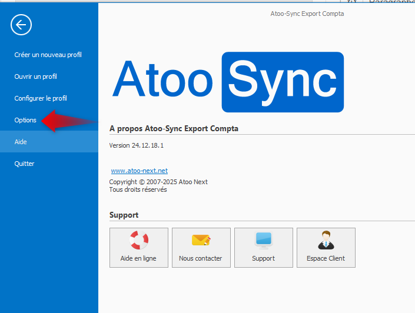415x313 pixels.
Task: Click the Version 24.12.18.1 text
Action: click(137, 145)
